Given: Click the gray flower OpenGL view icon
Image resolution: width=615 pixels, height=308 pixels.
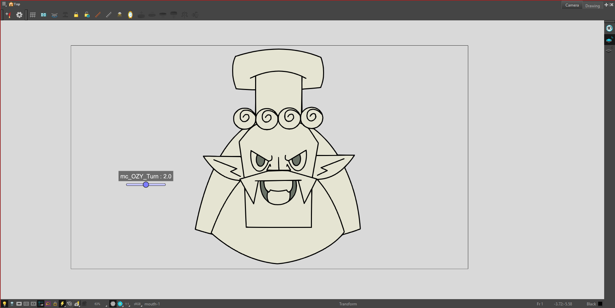Looking at the screenshot, I should click(x=113, y=304).
